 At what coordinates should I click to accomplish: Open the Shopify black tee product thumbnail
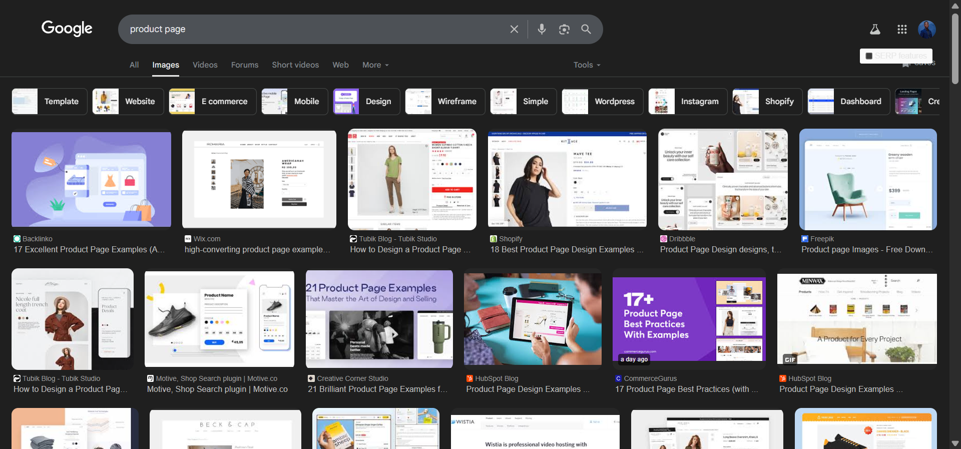[567, 179]
